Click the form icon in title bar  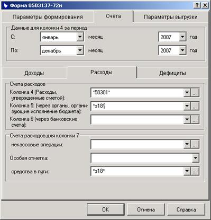click(x=5, y=5)
